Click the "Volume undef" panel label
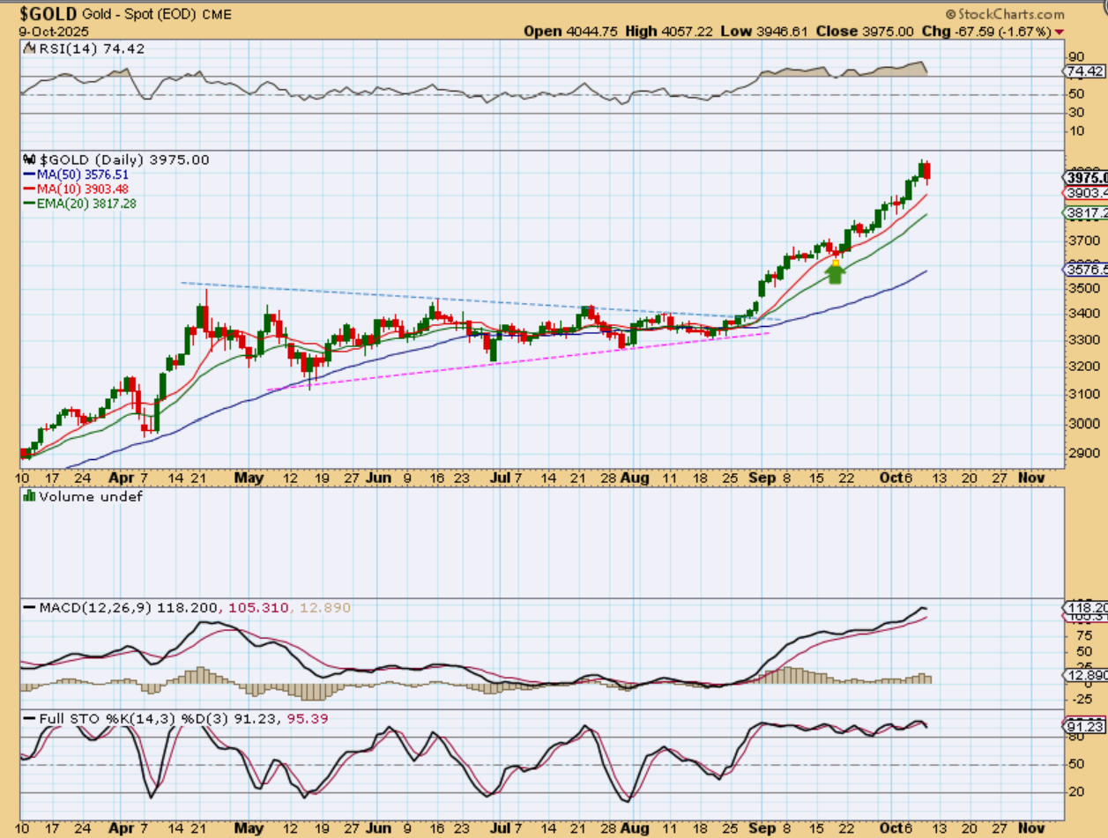The image size is (1108, 838). (90, 497)
